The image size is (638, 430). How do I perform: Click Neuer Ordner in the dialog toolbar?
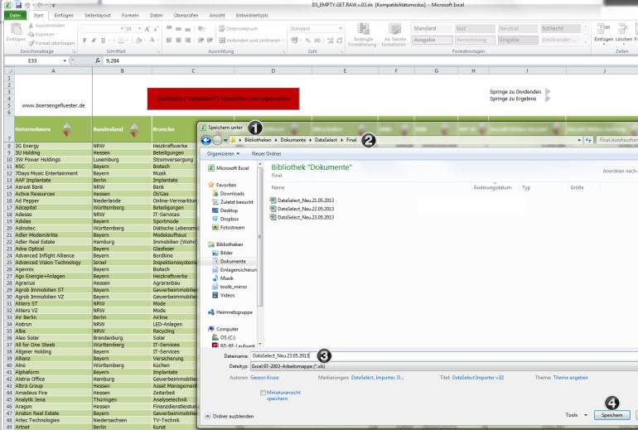(x=267, y=154)
